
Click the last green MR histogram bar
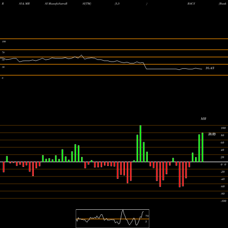[202, 147]
